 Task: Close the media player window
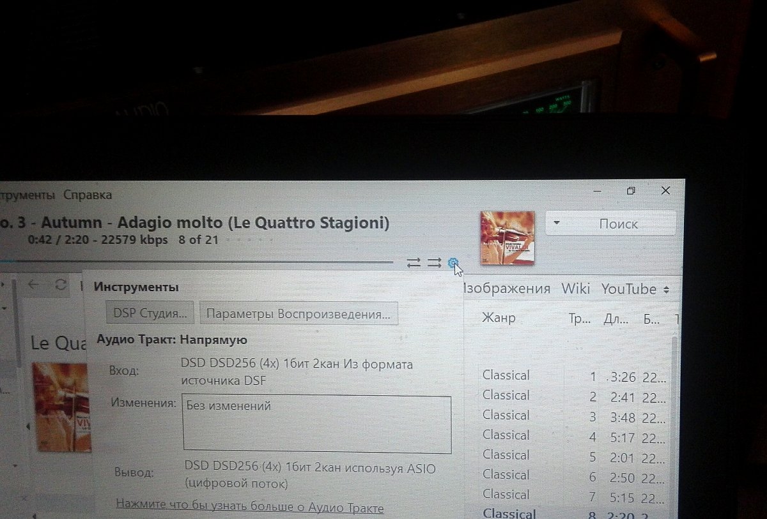[x=665, y=190]
